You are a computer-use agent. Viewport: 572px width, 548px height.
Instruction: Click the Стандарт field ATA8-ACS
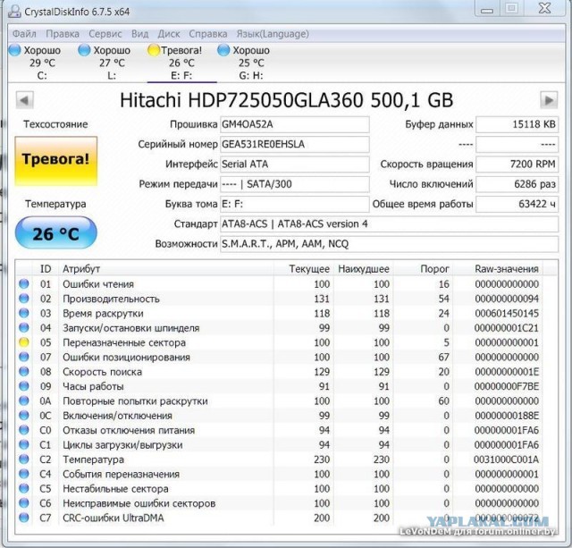tap(389, 223)
